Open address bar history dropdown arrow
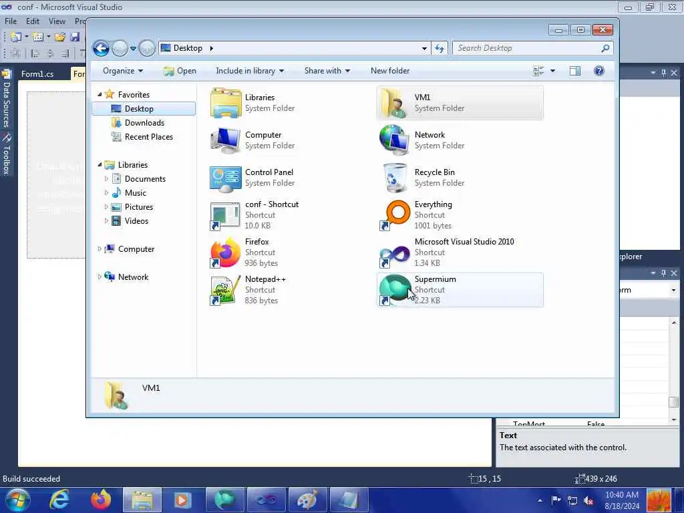This screenshot has height=513, width=684. pos(424,48)
